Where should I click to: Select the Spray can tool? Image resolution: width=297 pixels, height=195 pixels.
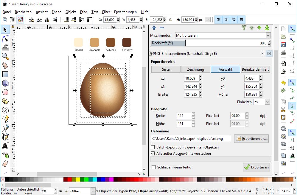point(5,155)
